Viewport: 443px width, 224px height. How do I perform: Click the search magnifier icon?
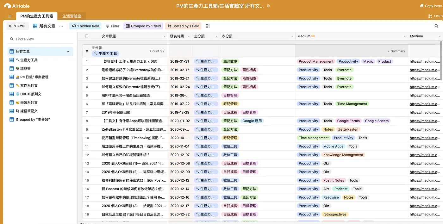pos(437,26)
